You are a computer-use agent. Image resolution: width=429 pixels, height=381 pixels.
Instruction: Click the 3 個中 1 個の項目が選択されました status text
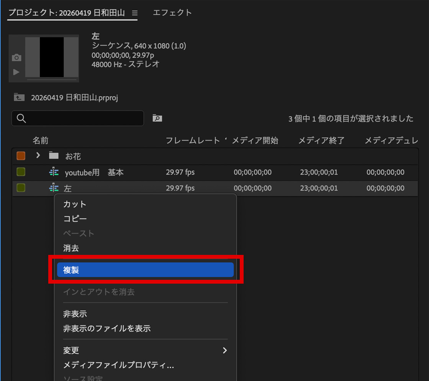pyautogui.click(x=351, y=118)
